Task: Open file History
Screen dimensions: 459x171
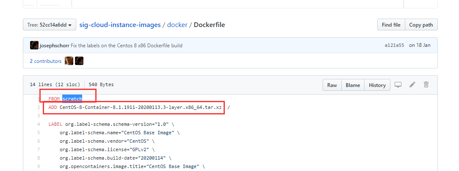Action: [x=377, y=85]
